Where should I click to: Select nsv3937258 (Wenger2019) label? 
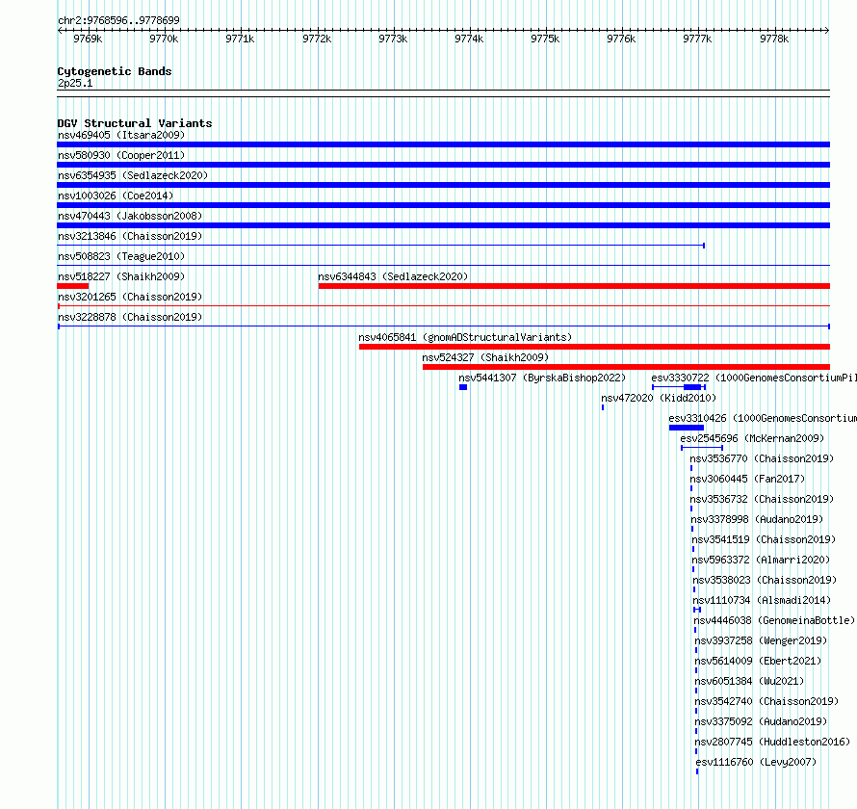tap(761, 640)
